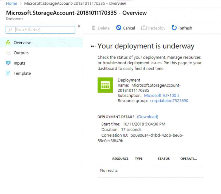Click the 'No results.' table row

tap(150, 170)
